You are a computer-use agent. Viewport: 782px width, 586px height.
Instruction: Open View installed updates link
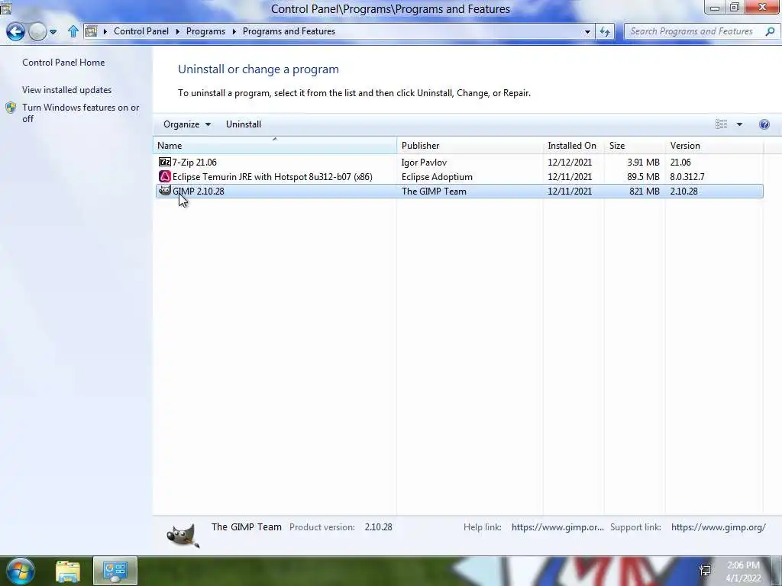67,90
